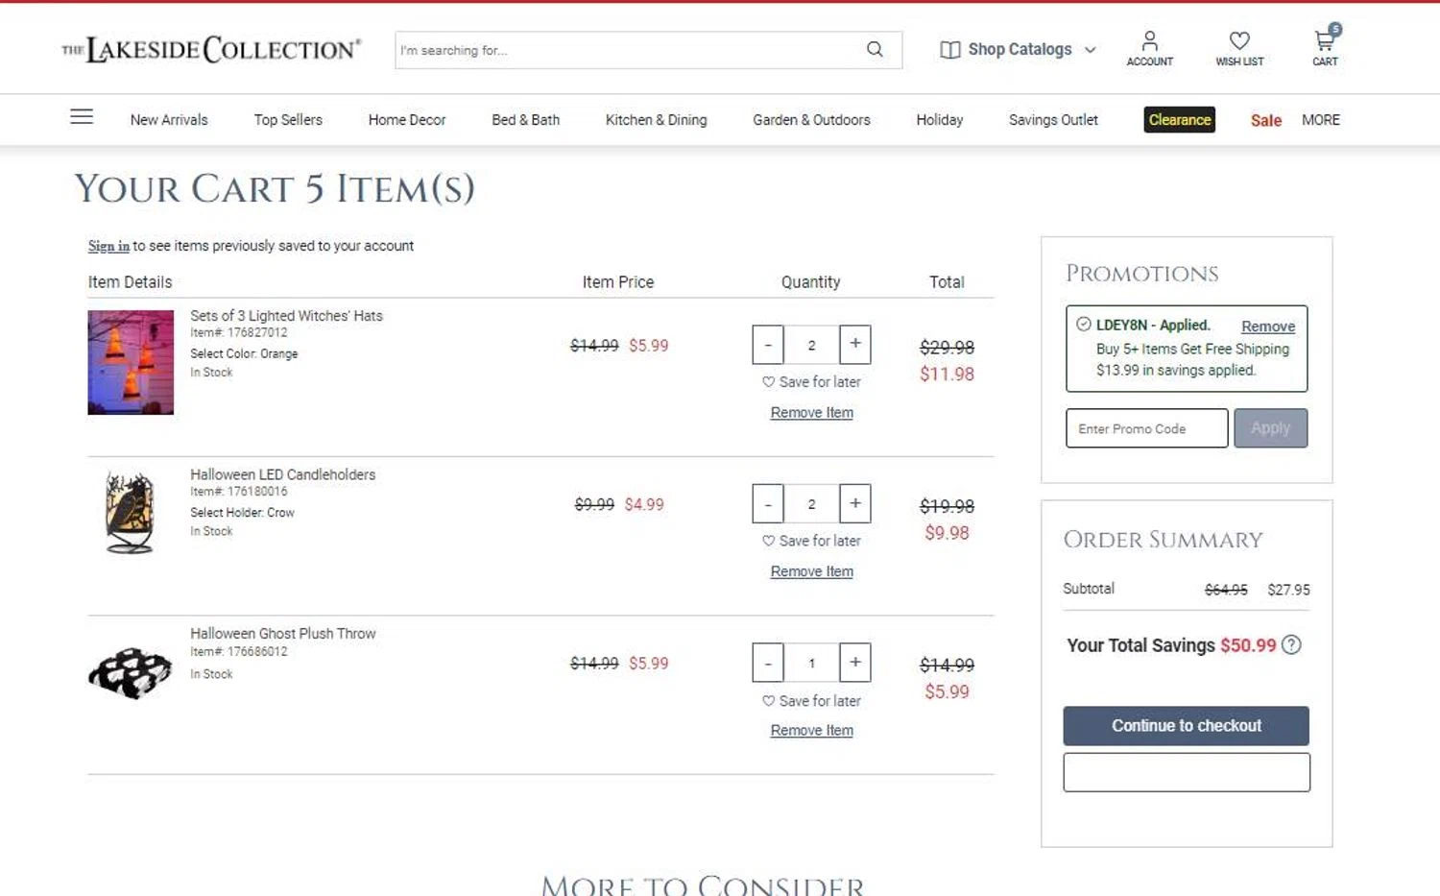1440x896 pixels.
Task: Remove the LDEY8N promo code
Action: pyautogui.click(x=1267, y=327)
